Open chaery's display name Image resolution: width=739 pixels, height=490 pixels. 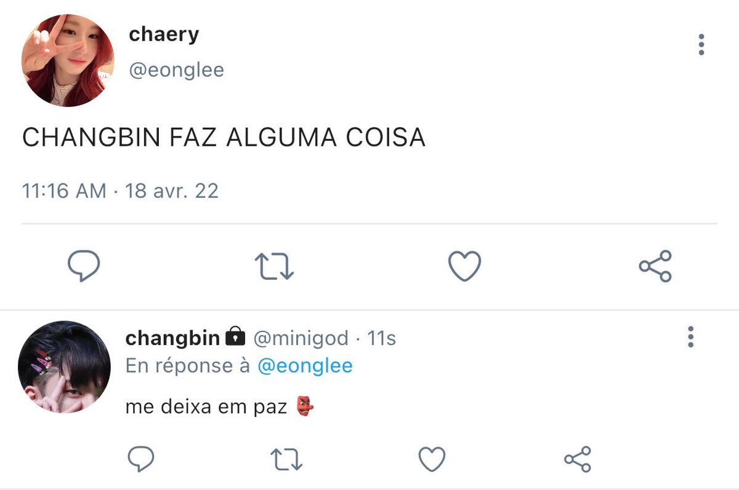point(164,34)
